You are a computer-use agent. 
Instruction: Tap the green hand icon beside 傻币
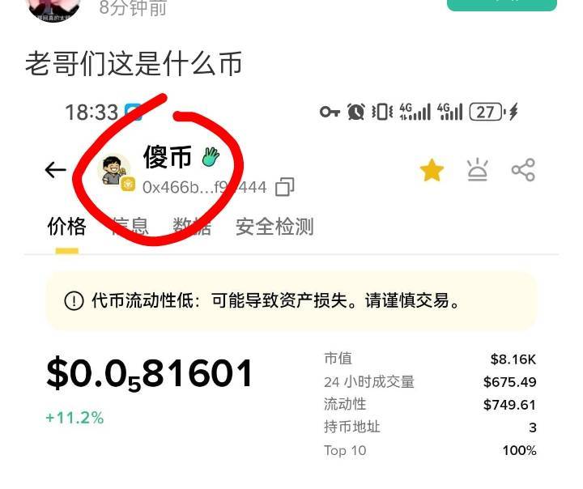pos(211,156)
